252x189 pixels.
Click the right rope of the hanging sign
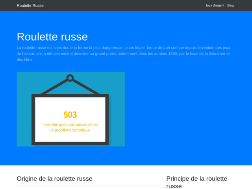pos(86,87)
